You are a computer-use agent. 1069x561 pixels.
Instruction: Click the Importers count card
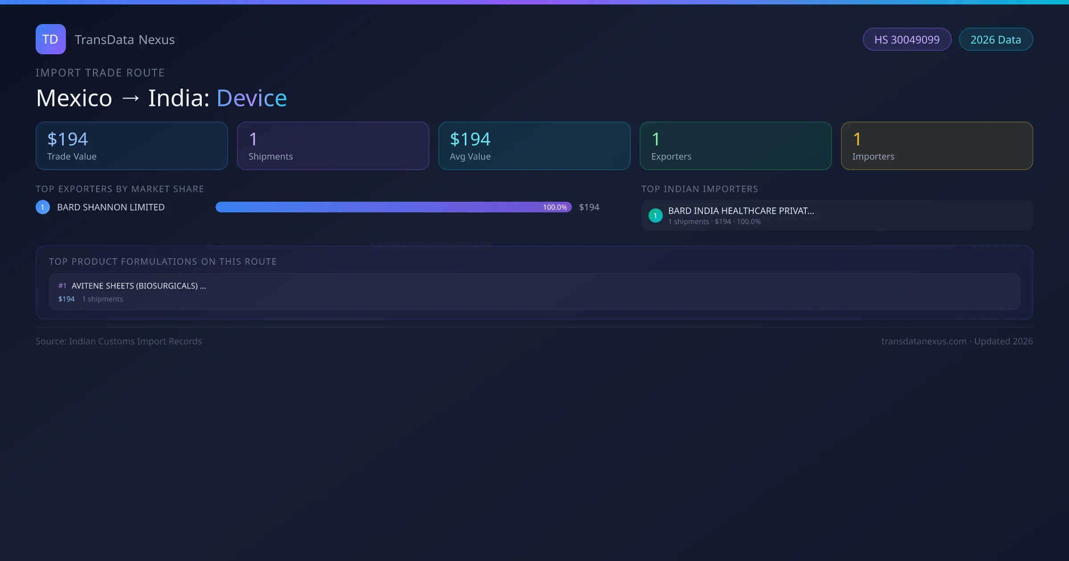[x=937, y=146]
